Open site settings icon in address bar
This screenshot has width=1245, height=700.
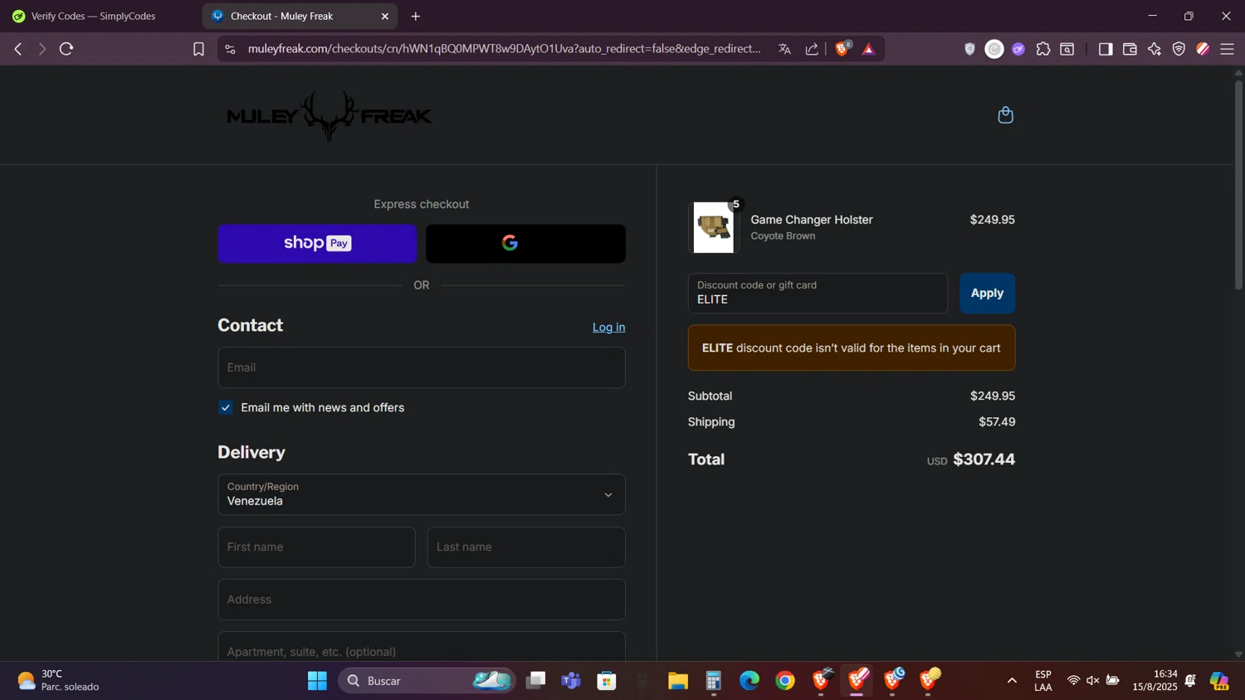pyautogui.click(x=231, y=49)
